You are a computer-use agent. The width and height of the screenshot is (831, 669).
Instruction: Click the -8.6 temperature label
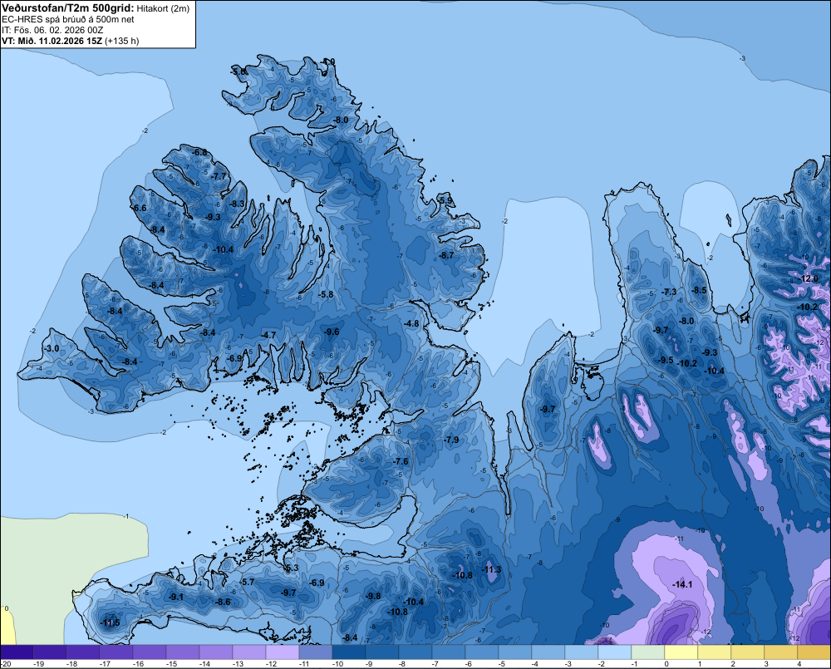click(x=223, y=602)
